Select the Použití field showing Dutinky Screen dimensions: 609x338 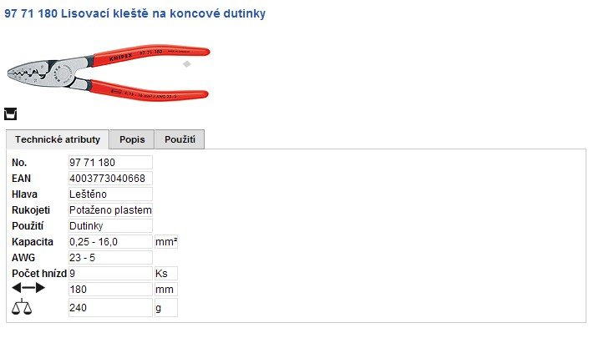(x=110, y=226)
